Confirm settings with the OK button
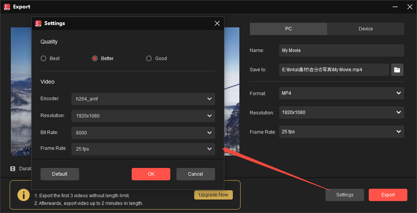This screenshot has height=213, width=417. pos(151,174)
